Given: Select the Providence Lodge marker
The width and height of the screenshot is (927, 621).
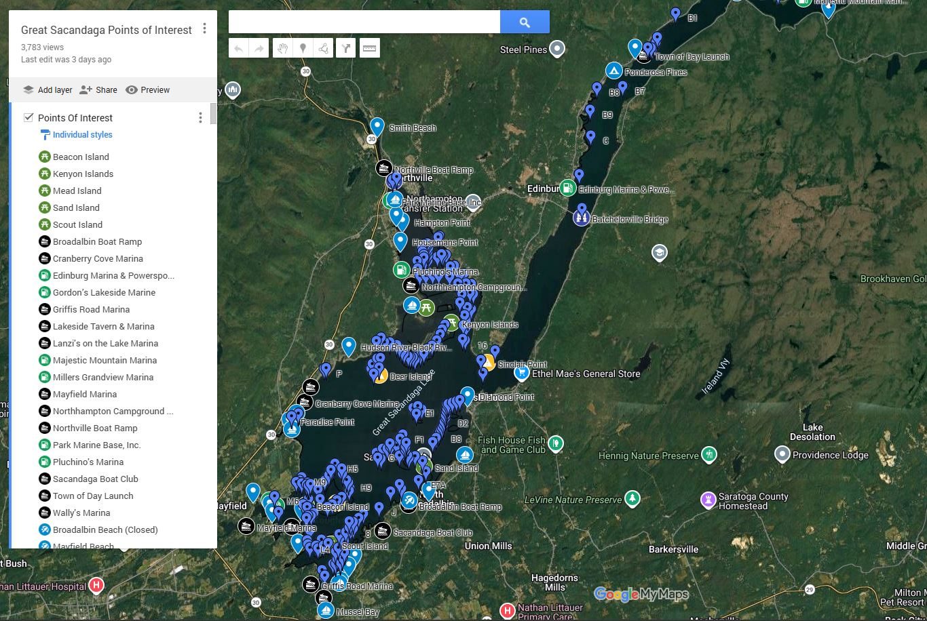Looking at the screenshot, I should (782, 454).
